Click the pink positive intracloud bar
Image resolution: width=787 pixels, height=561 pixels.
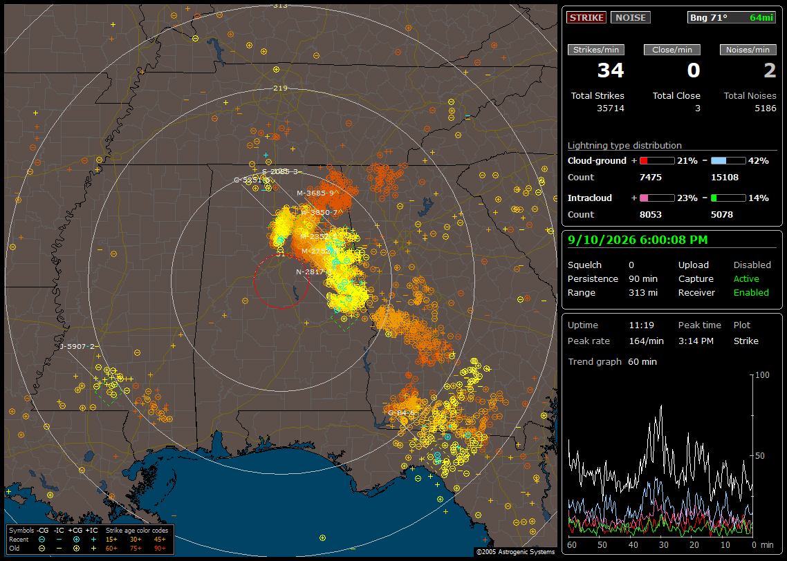[657, 198]
